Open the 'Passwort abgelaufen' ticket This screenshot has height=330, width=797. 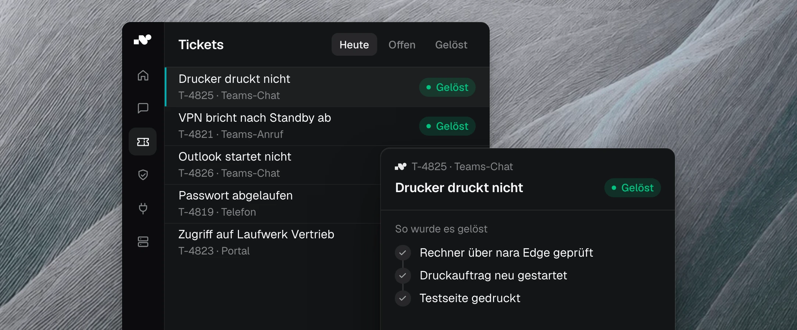pyautogui.click(x=273, y=203)
